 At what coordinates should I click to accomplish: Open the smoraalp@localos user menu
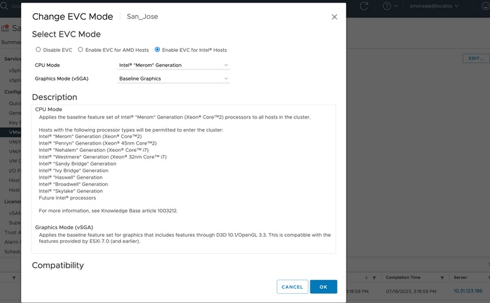434,6
